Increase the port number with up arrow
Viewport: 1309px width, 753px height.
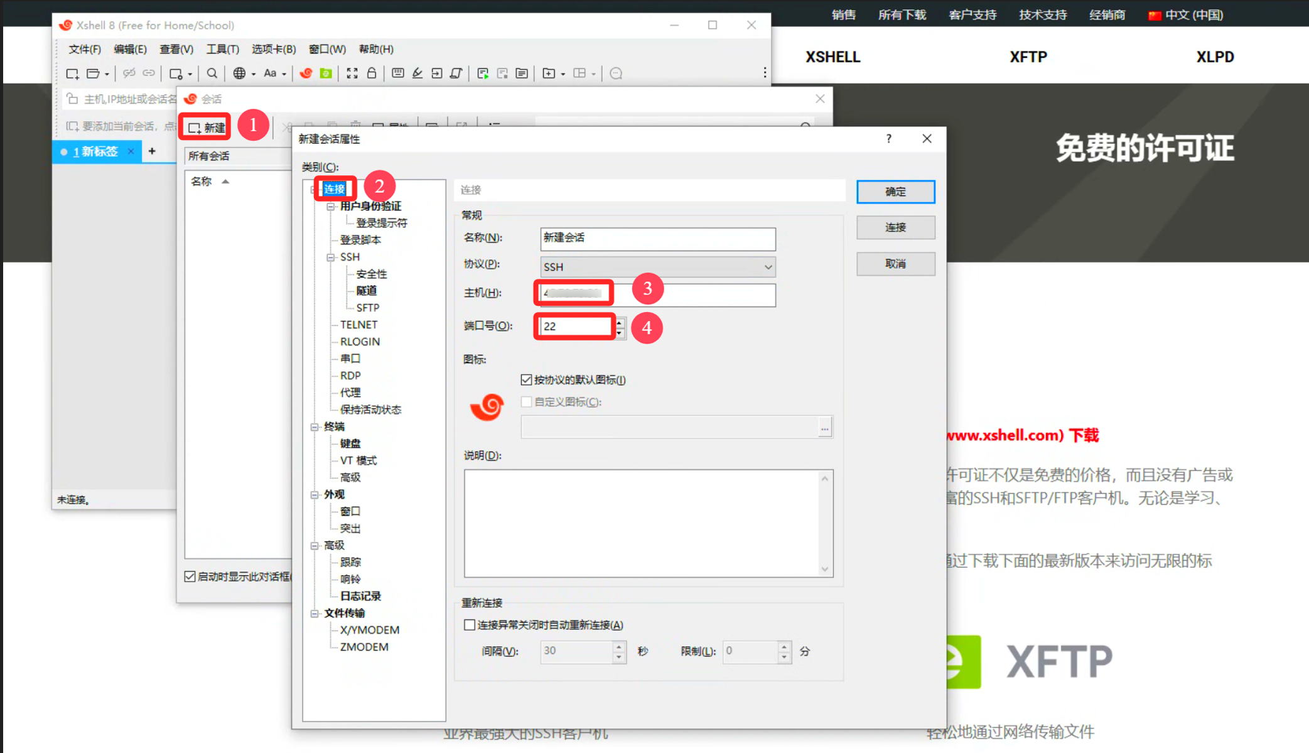pos(620,322)
